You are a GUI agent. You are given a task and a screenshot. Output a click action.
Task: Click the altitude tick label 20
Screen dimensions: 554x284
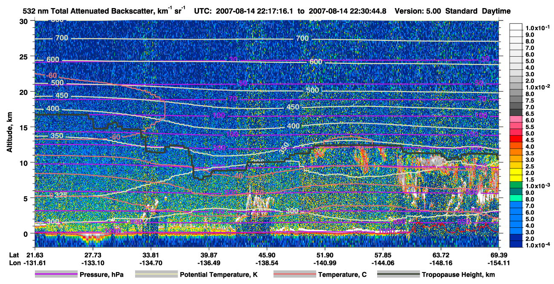tap(24, 92)
